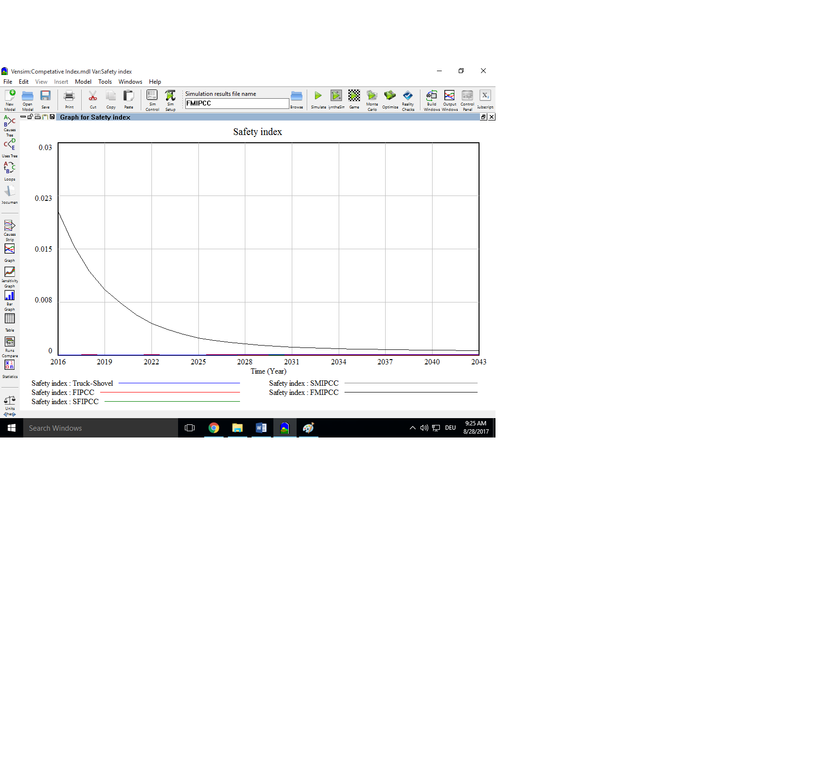This screenshot has width=840, height=784.
Task: Open Sim Control dialog
Action: coord(152,100)
